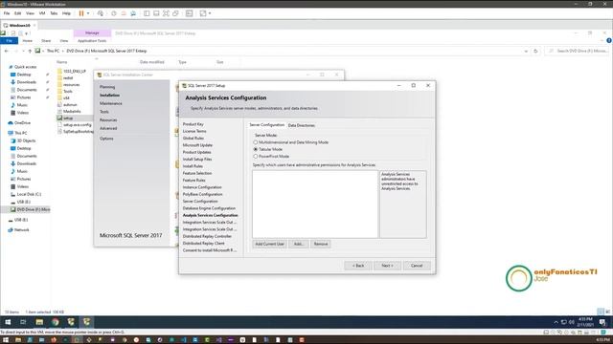Go up one folder with the up arrow
Screen dimensions: 613x344
[30, 51]
